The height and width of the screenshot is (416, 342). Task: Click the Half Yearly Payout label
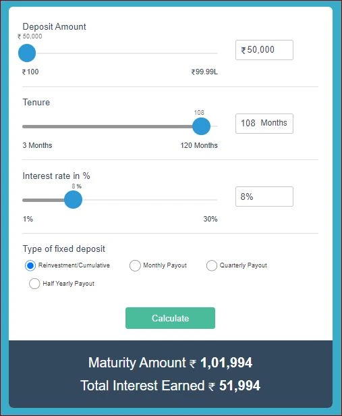68,284
